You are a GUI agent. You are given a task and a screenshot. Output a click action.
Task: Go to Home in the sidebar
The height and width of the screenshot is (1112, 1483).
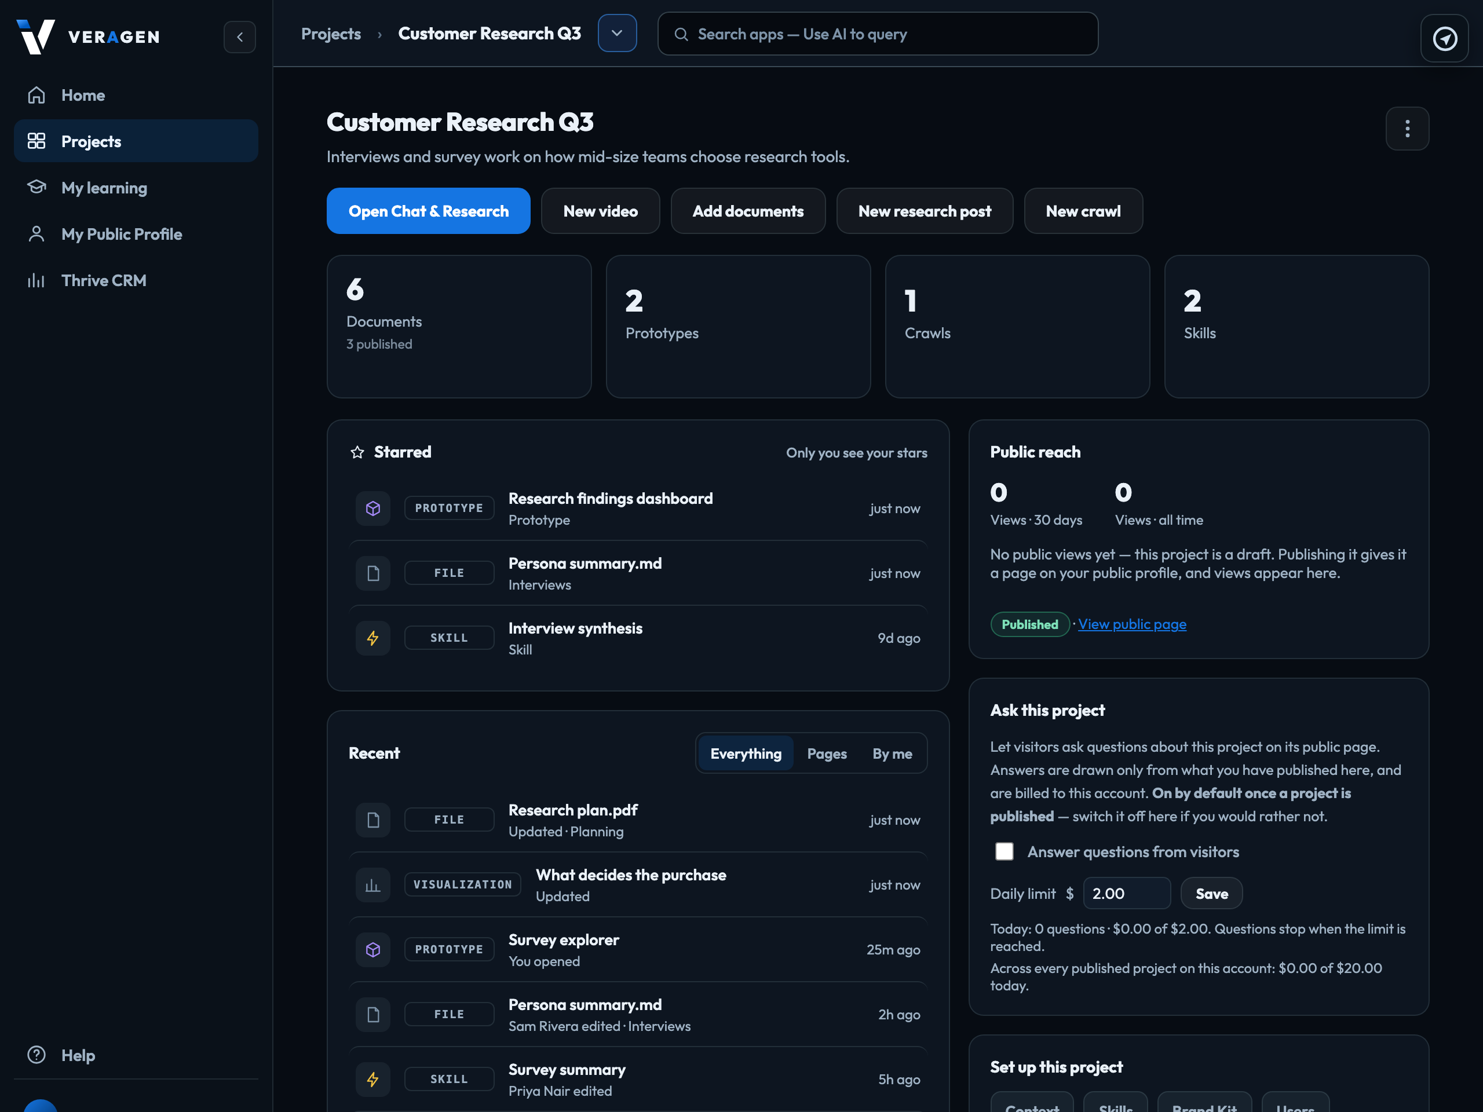tap(136, 95)
